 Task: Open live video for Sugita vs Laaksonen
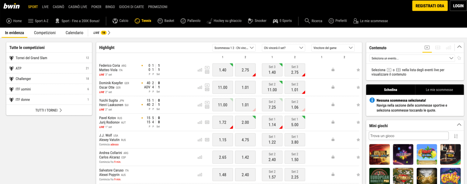207,102
